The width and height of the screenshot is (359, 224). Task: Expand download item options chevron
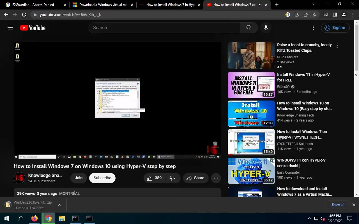coord(60,205)
